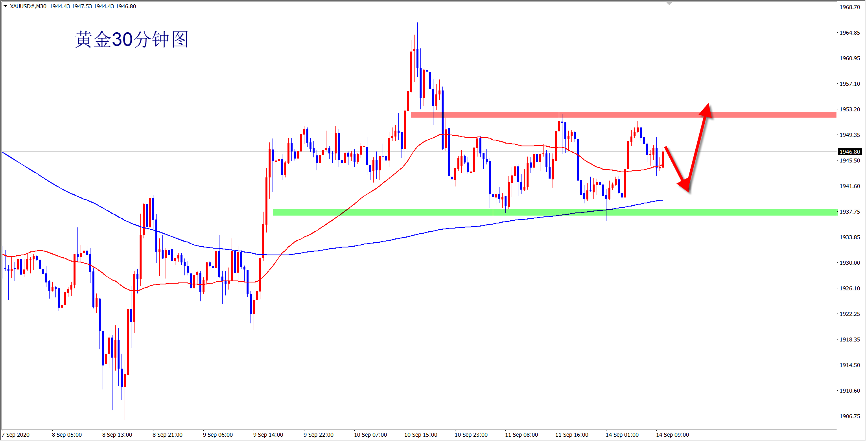The width and height of the screenshot is (866, 441).
Task: Click the 7 Sep 2020 date label
Action: (x=16, y=435)
